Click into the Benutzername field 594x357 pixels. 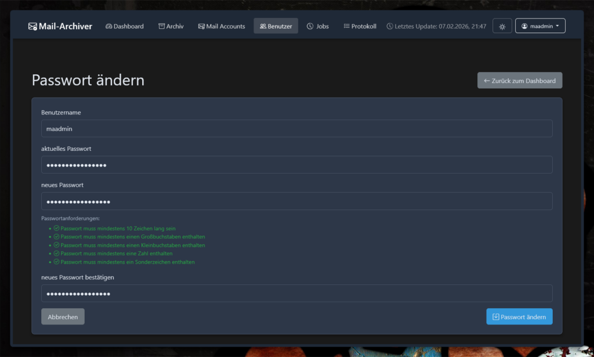(296, 128)
